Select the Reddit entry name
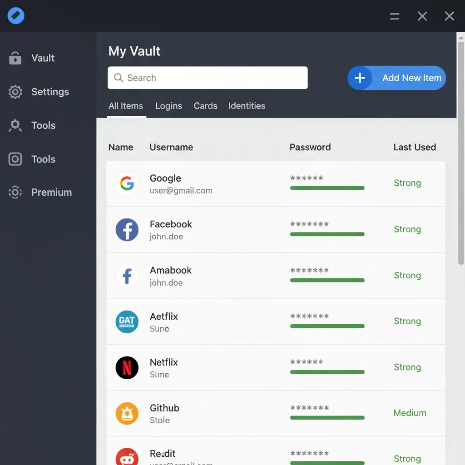 163,454
